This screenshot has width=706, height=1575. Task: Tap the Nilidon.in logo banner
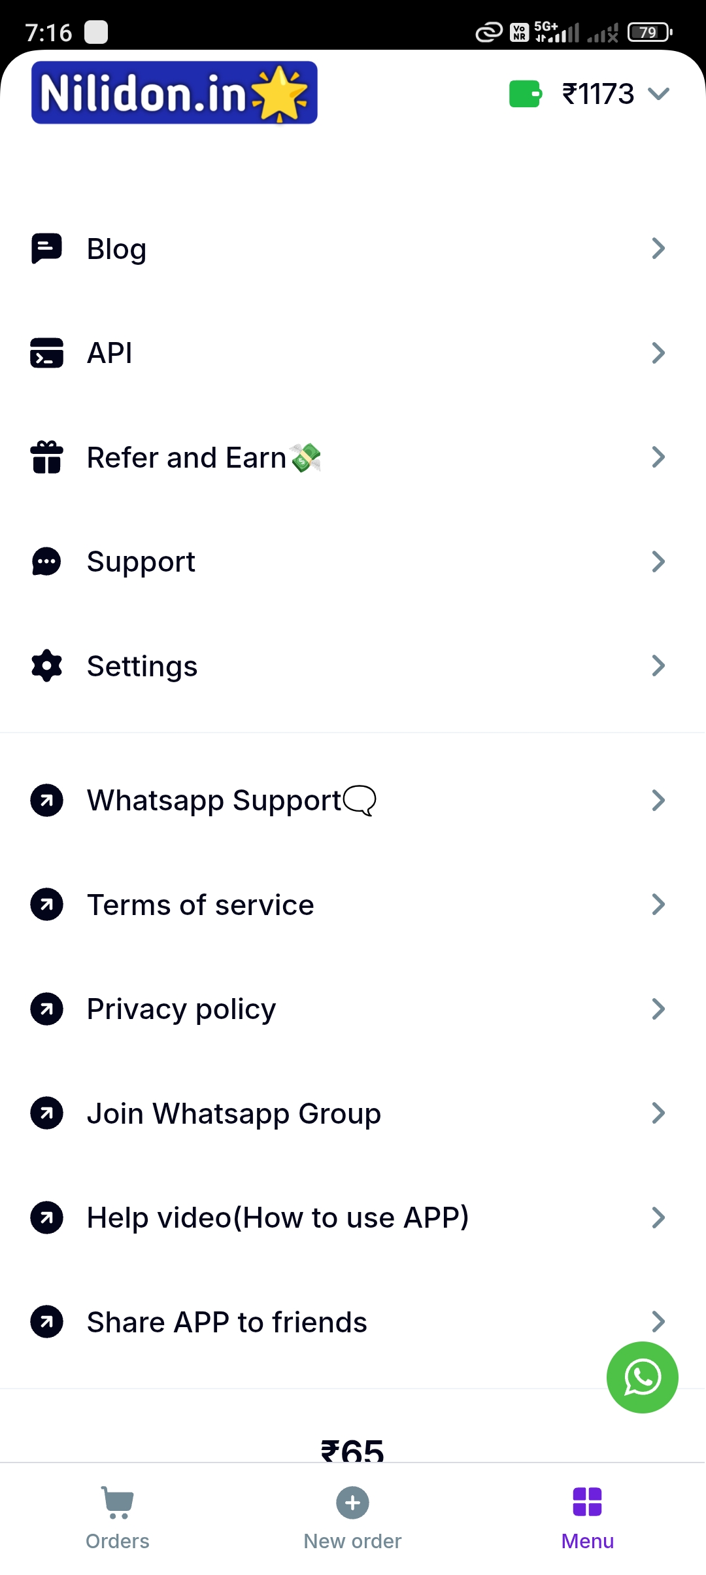pyautogui.click(x=175, y=93)
